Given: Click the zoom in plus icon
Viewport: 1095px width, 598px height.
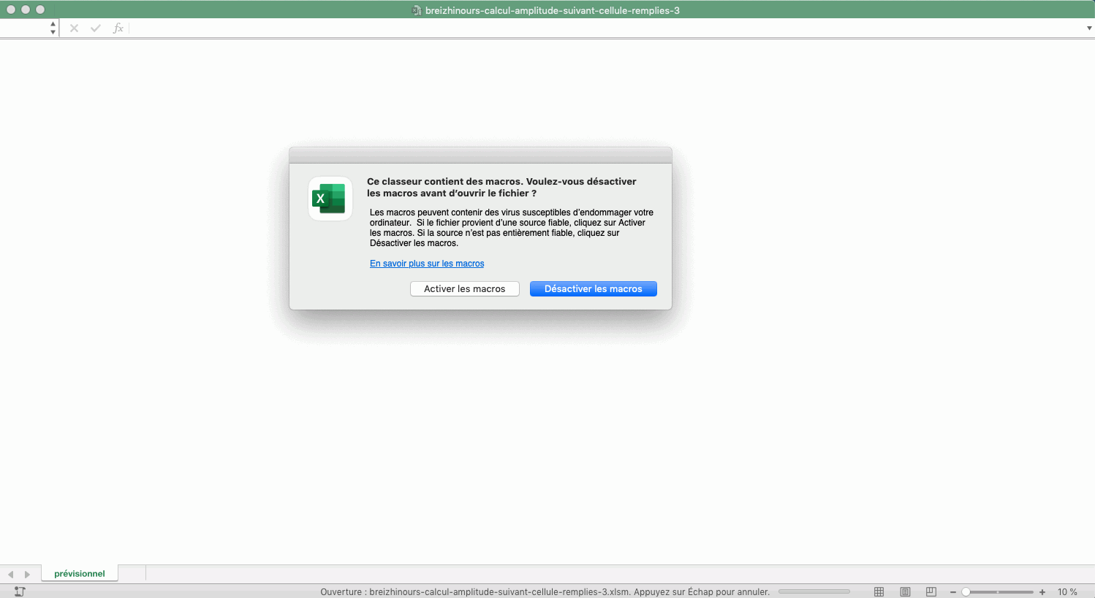Looking at the screenshot, I should 1042,592.
